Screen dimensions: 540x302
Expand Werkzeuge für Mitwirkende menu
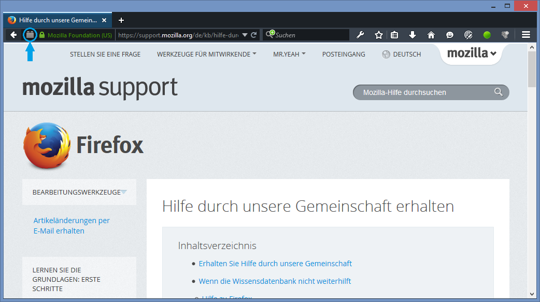[206, 54]
